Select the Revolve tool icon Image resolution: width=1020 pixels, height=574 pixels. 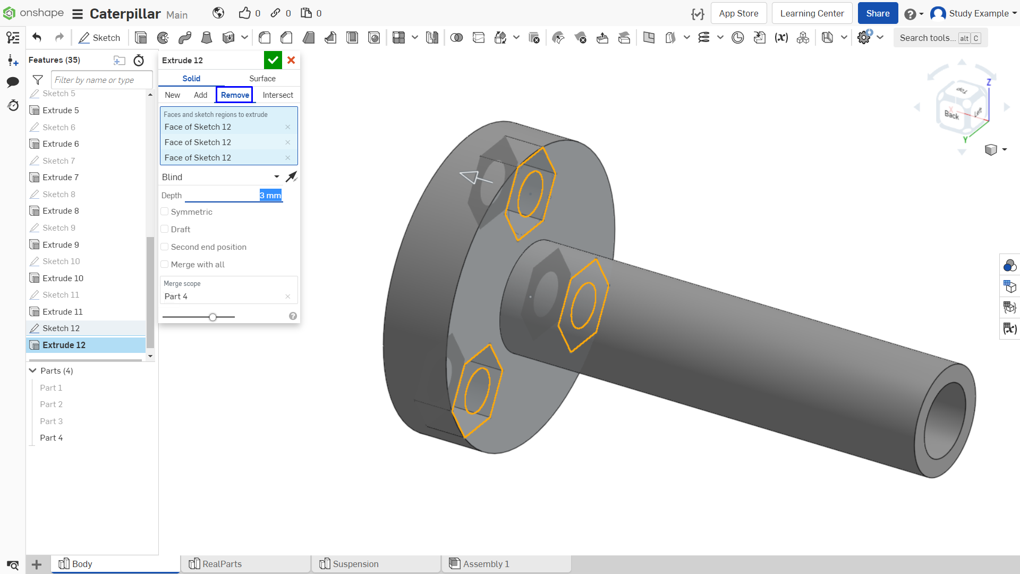click(163, 38)
